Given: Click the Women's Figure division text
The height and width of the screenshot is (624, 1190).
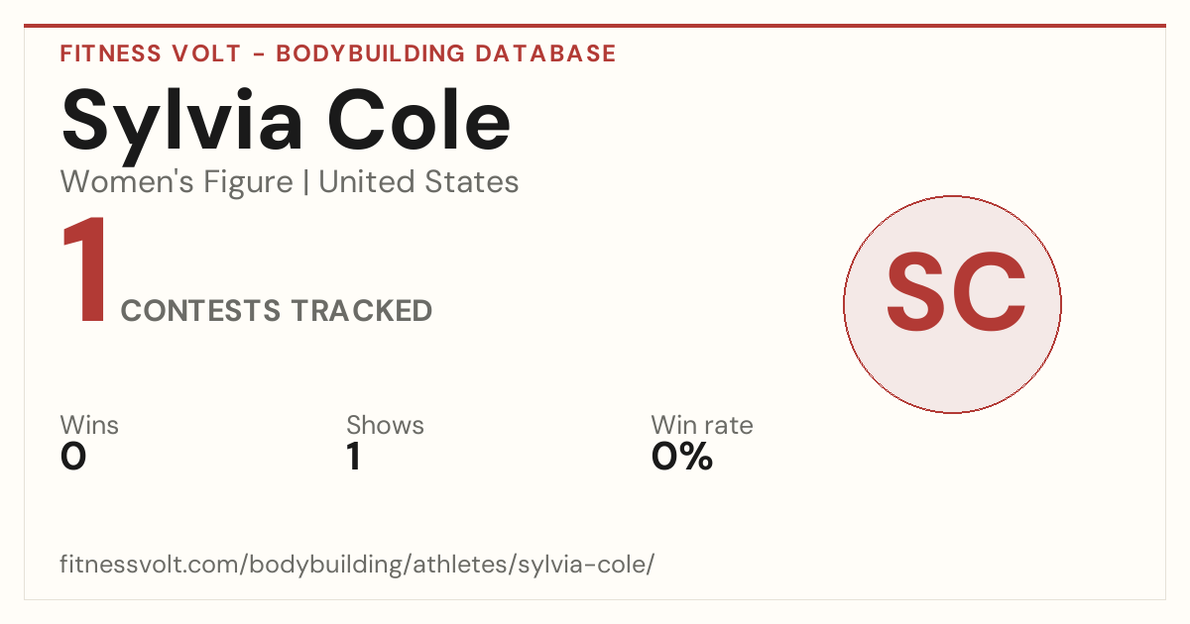Looking at the screenshot, I should (x=177, y=182).
